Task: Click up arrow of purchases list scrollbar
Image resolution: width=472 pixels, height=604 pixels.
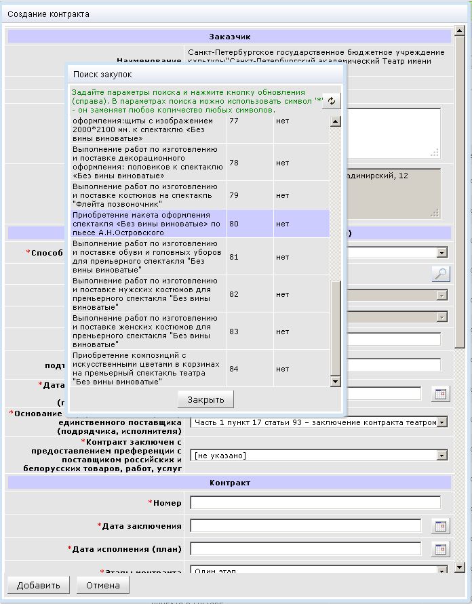Action: point(336,122)
